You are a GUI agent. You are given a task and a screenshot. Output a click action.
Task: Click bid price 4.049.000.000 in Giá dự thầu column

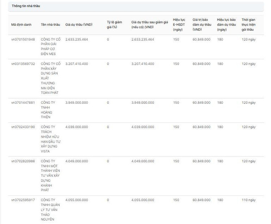(77, 161)
